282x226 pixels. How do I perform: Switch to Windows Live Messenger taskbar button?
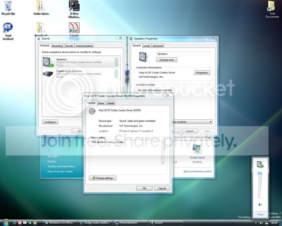tap(59, 223)
